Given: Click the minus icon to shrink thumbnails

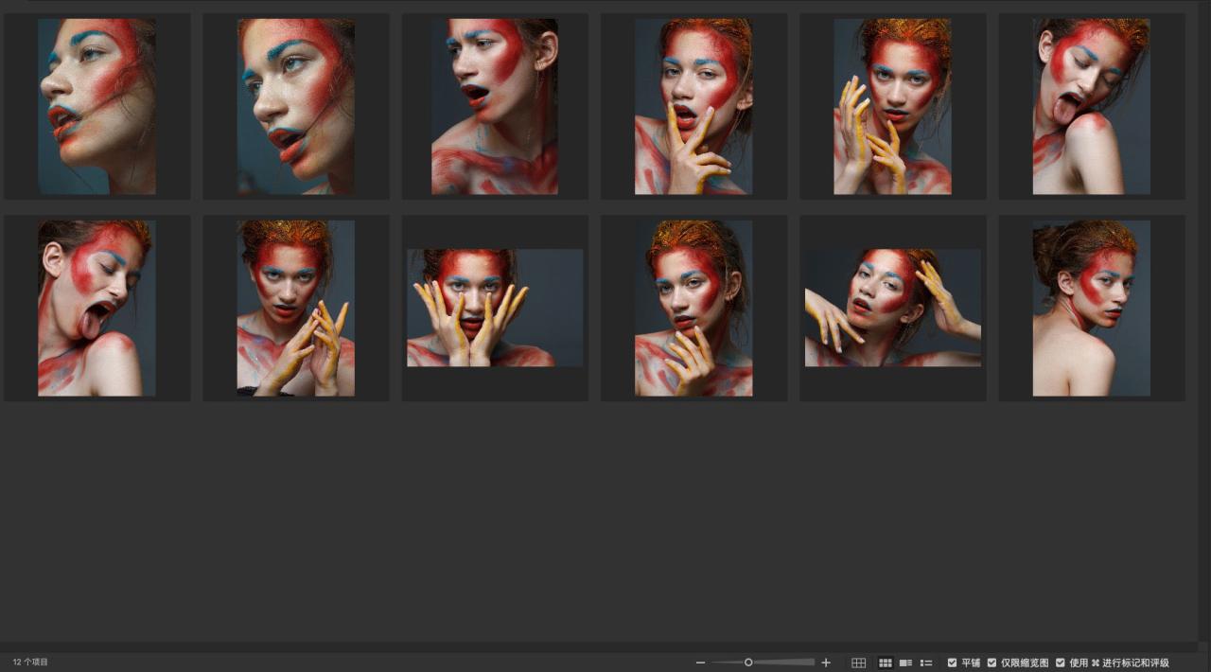Looking at the screenshot, I should tap(700, 663).
